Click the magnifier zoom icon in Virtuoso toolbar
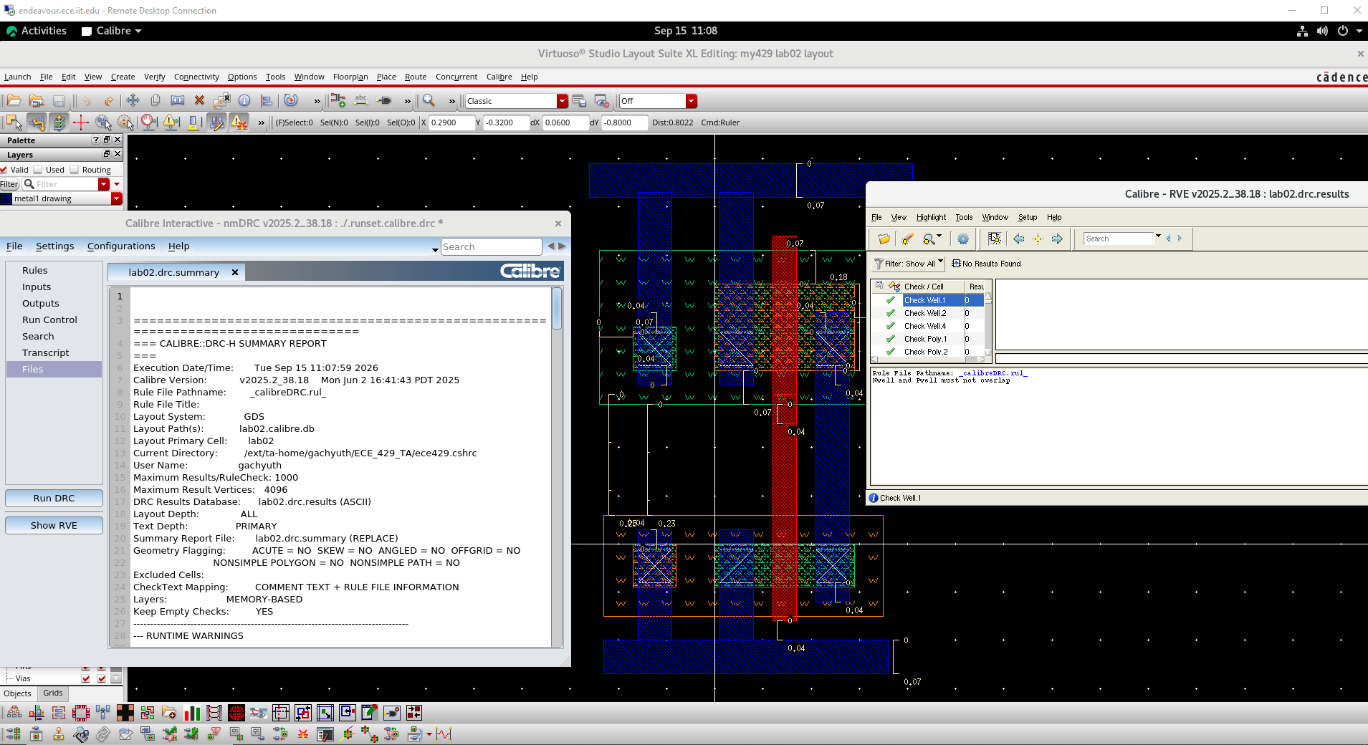This screenshot has width=1368, height=745. click(x=429, y=101)
